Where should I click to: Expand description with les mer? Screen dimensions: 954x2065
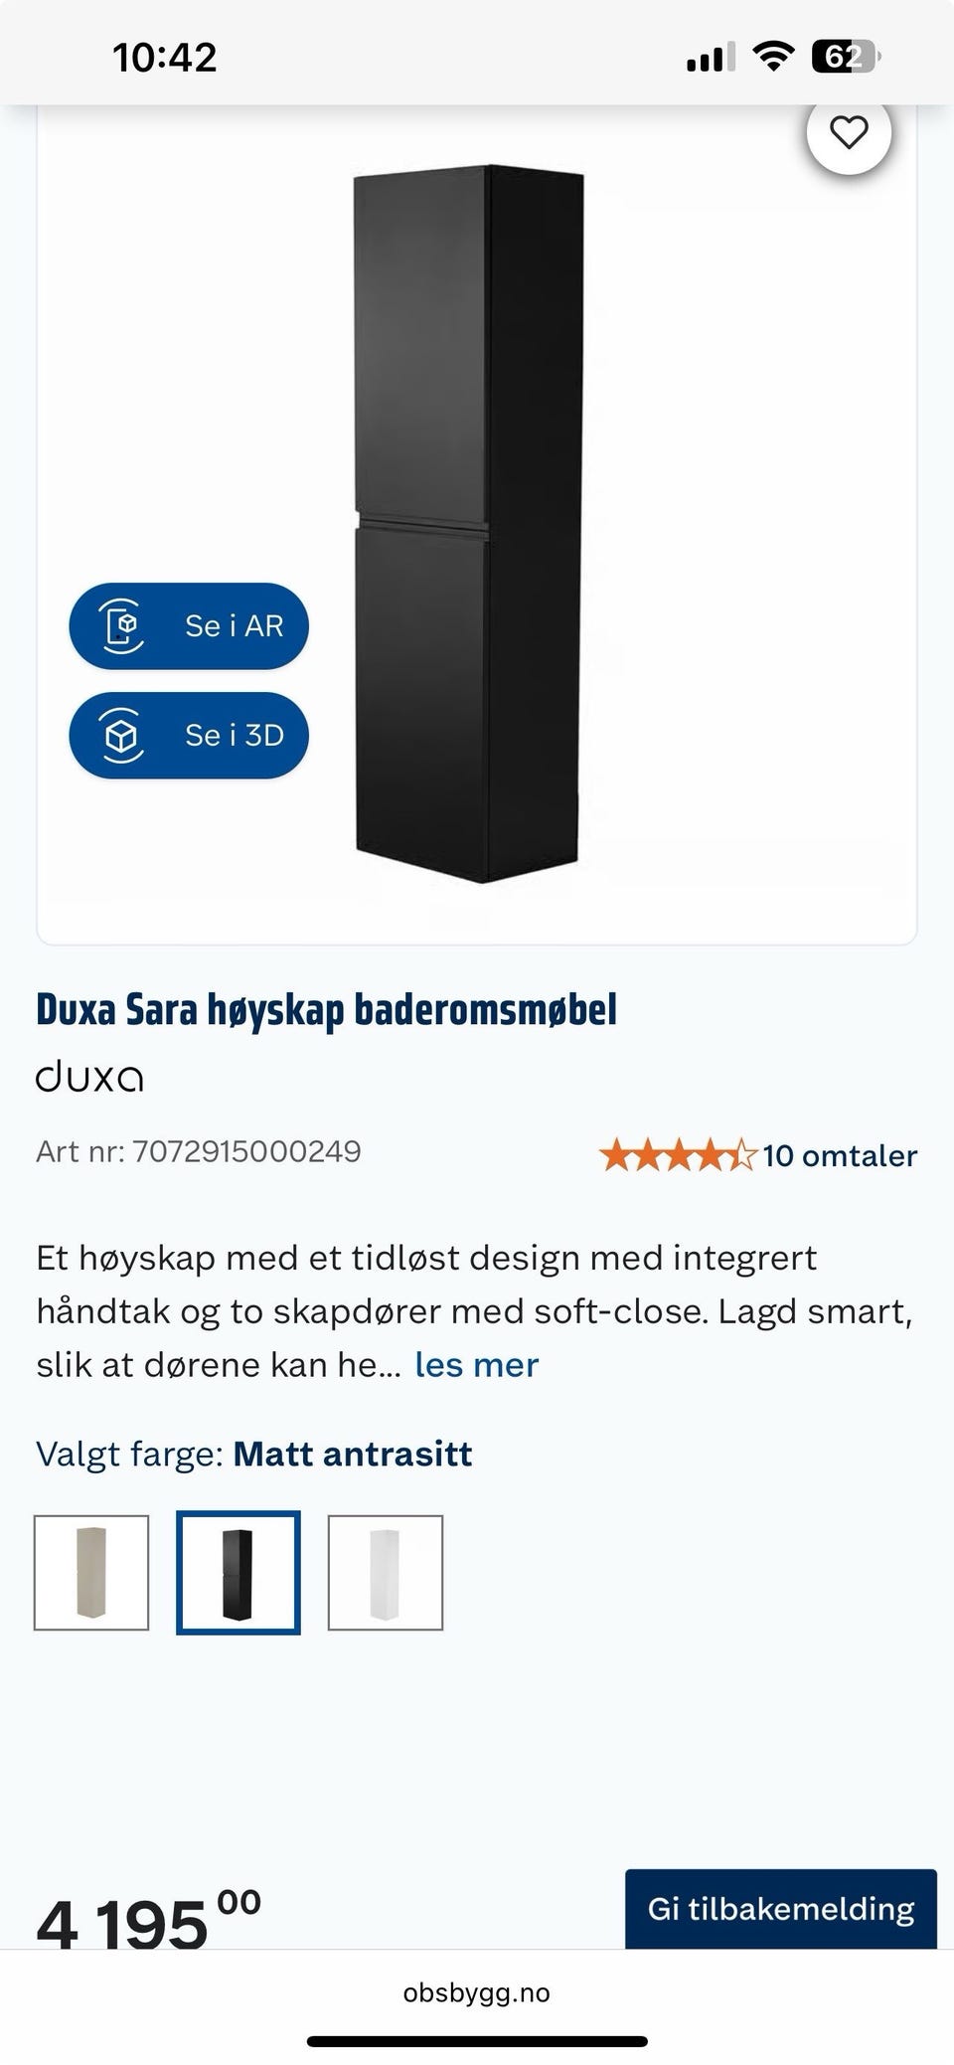477,1364
